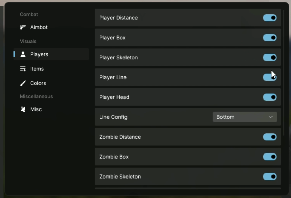The height and width of the screenshot is (198, 291).
Task: Disable the Player Distance toggle
Action: [x=269, y=18]
